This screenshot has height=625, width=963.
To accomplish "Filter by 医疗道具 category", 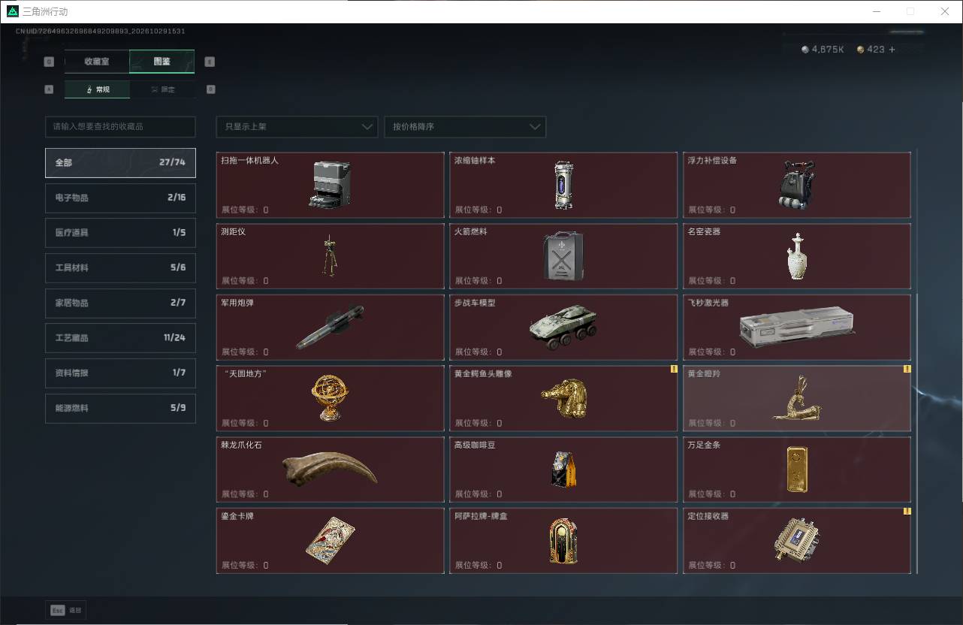I will [120, 233].
